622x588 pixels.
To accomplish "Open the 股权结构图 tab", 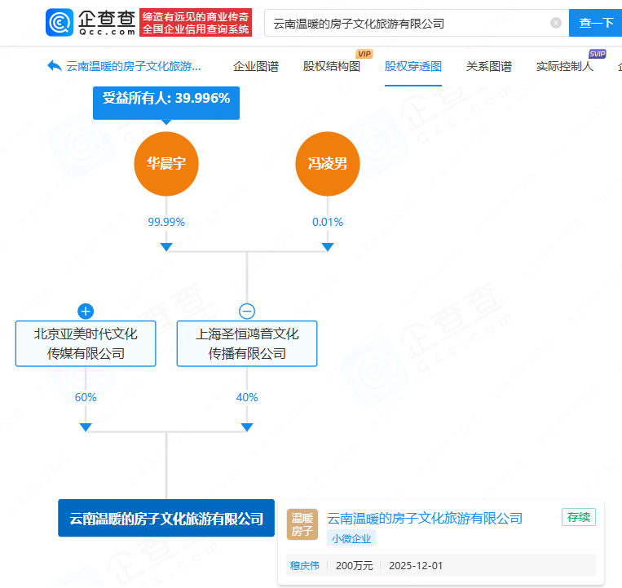I will tap(331, 67).
